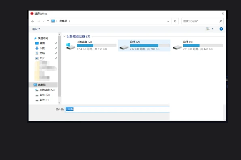Screen dimensions: 241x160
Task: Open view options dropdown arrow
Action: pyautogui.click(x=212, y=29)
